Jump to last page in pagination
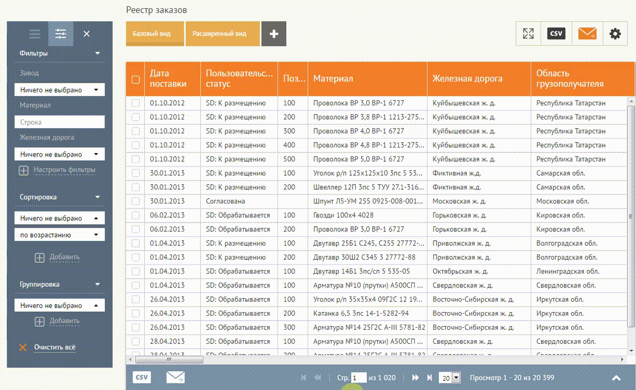The height and width of the screenshot is (390, 636). pyautogui.click(x=430, y=378)
